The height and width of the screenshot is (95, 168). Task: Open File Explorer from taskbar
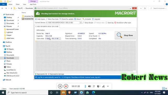tap(63, 93)
